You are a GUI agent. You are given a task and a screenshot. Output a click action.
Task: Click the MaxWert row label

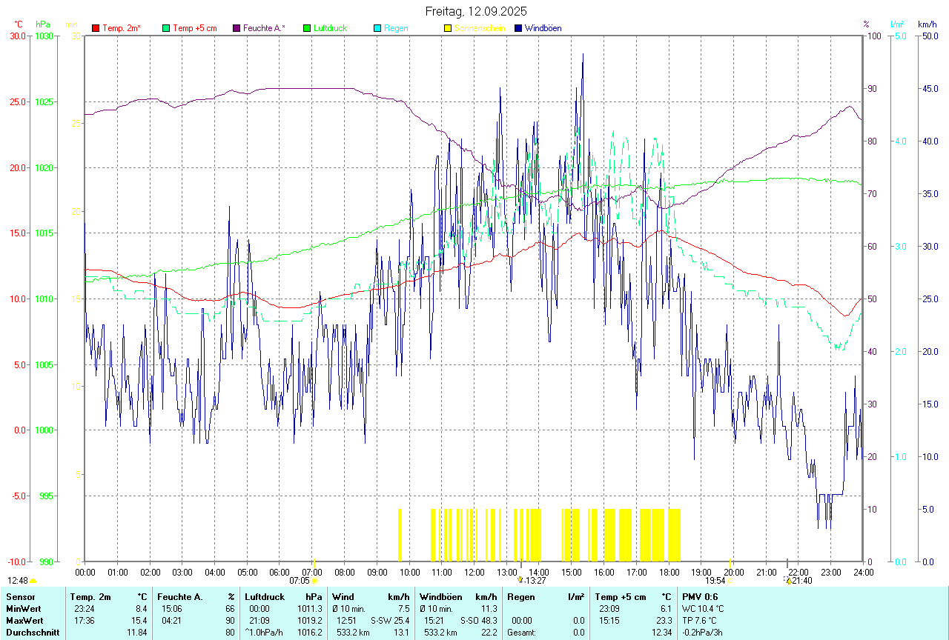(x=24, y=620)
